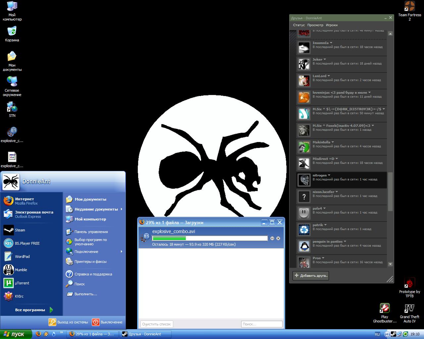Click the пуск Start button
Image resolution: width=424 pixels, height=339 pixels.
tap(16, 334)
